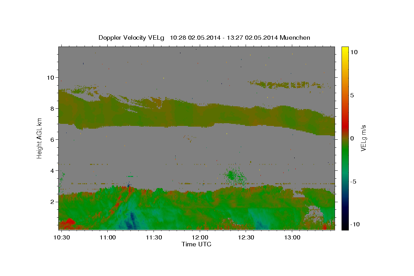Click the "11:30" time tick label

[x=154, y=238]
